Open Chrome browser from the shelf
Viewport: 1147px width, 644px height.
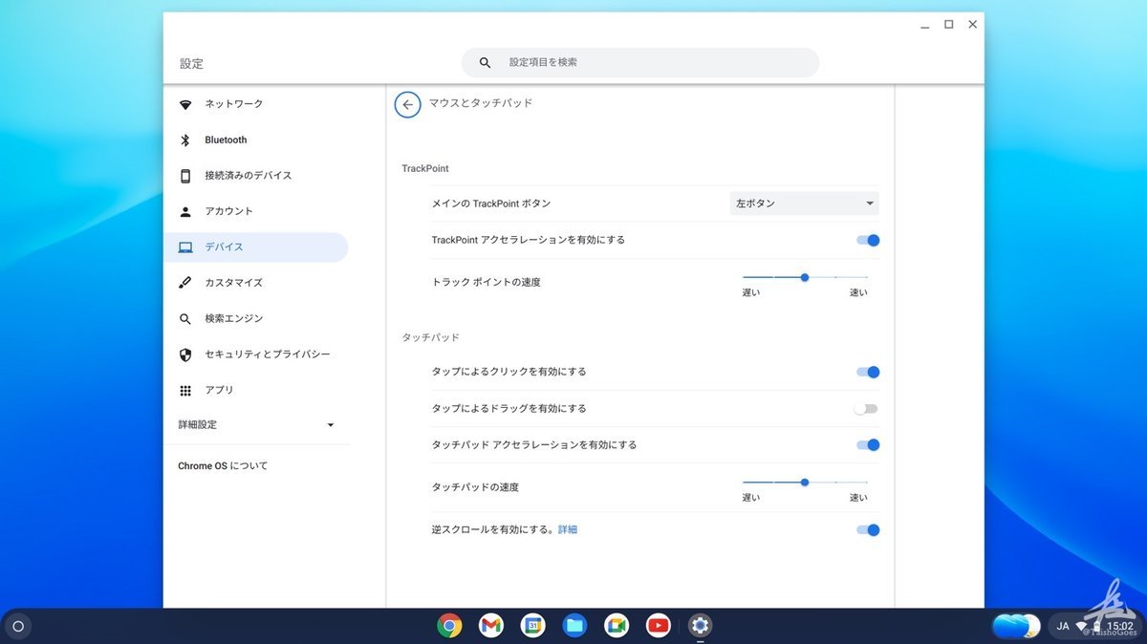[x=450, y=626]
